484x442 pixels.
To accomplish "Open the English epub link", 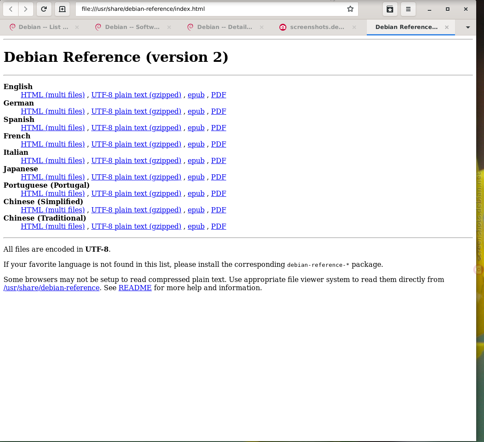I will click(196, 95).
